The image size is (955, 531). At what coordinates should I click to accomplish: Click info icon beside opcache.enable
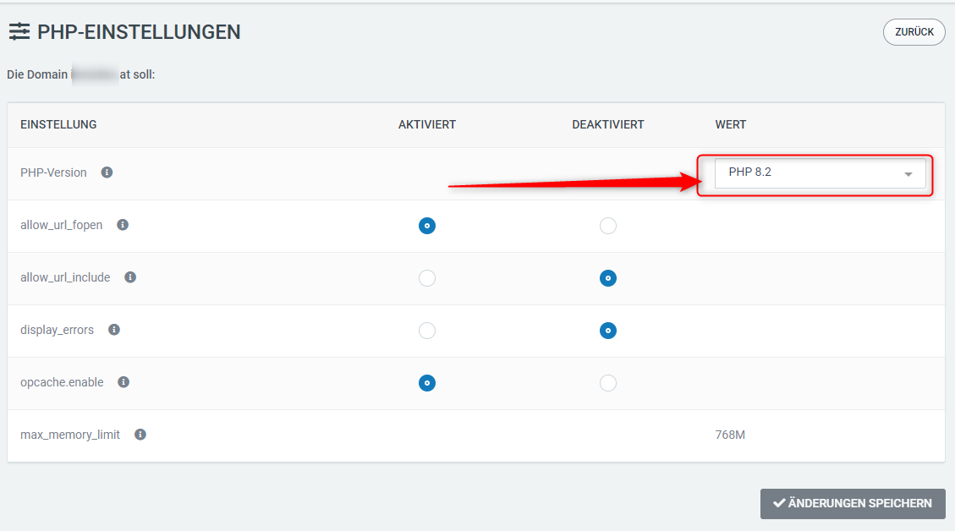click(x=123, y=382)
